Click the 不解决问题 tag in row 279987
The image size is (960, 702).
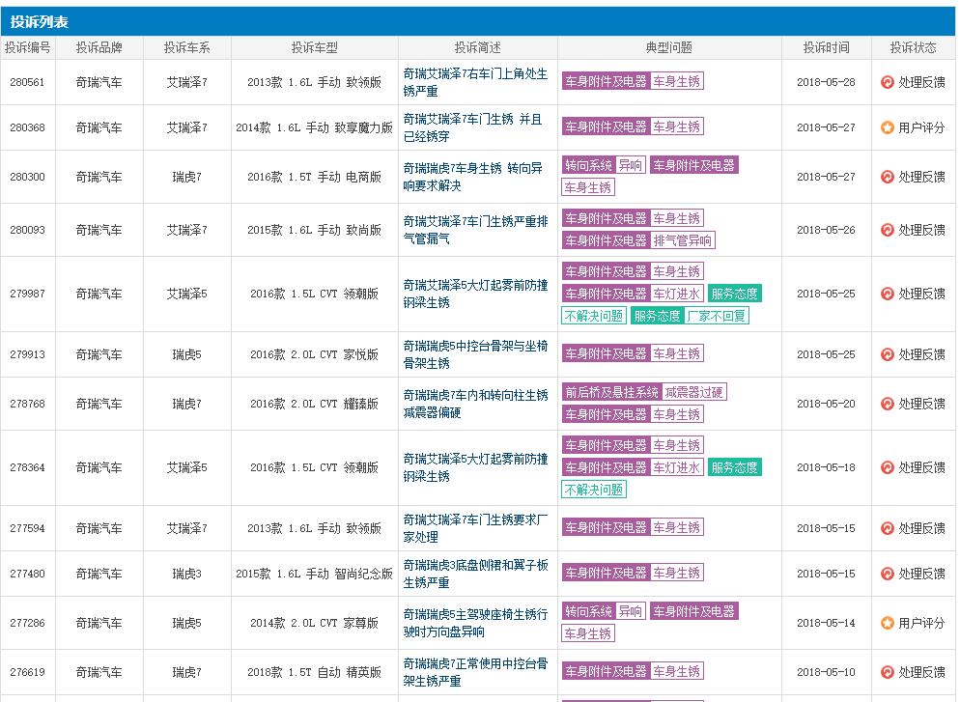[593, 316]
